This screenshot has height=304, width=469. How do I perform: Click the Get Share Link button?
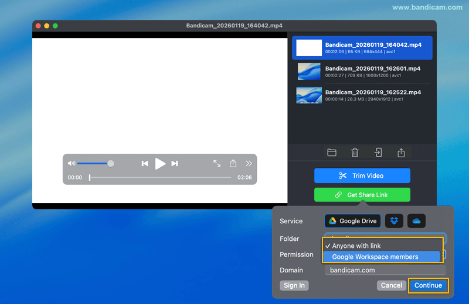point(362,195)
